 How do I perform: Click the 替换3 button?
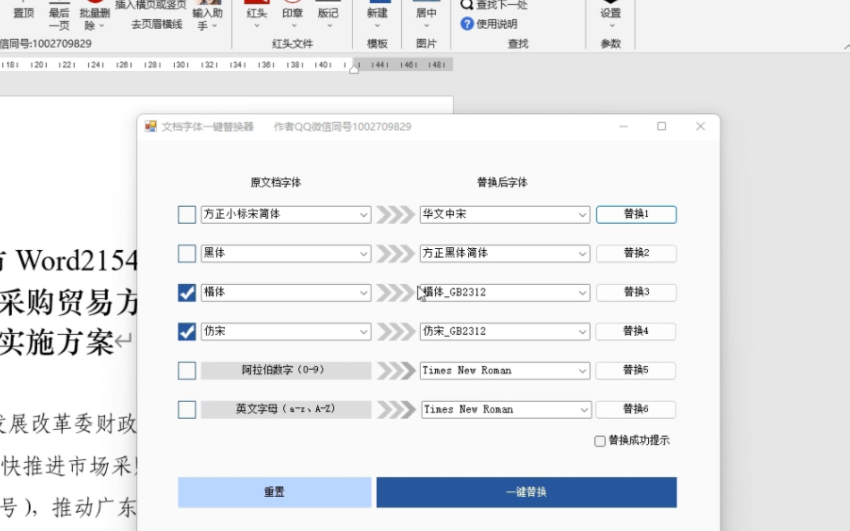click(x=636, y=292)
